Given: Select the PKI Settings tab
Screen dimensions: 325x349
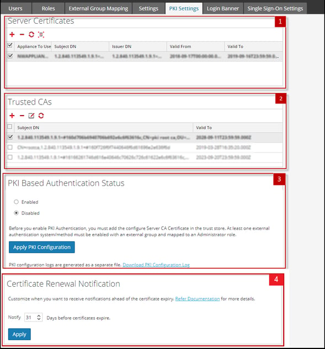Looking at the screenshot, I should click(x=184, y=8).
